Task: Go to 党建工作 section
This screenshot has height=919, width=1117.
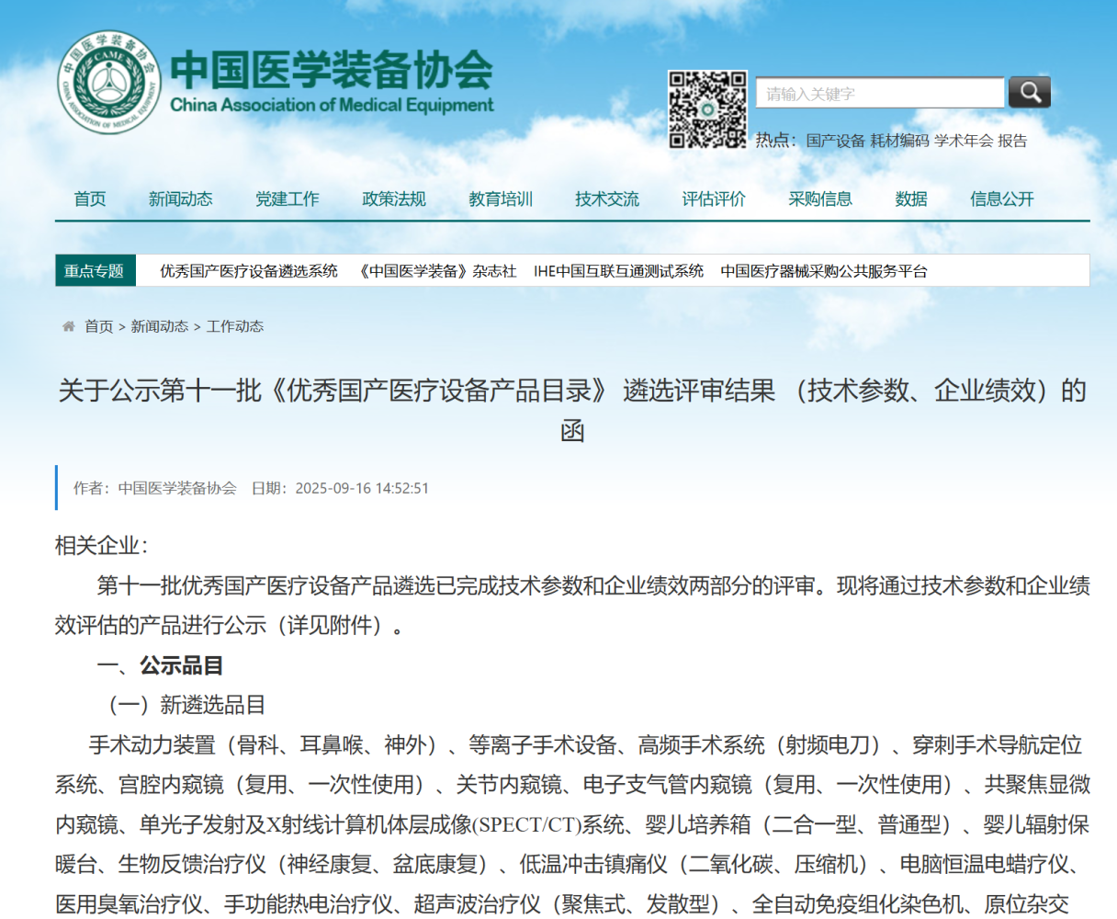Action: [x=288, y=199]
